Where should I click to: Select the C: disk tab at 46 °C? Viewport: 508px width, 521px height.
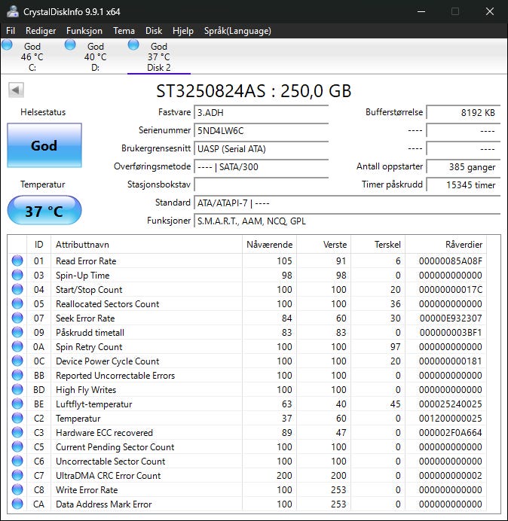tap(32, 56)
